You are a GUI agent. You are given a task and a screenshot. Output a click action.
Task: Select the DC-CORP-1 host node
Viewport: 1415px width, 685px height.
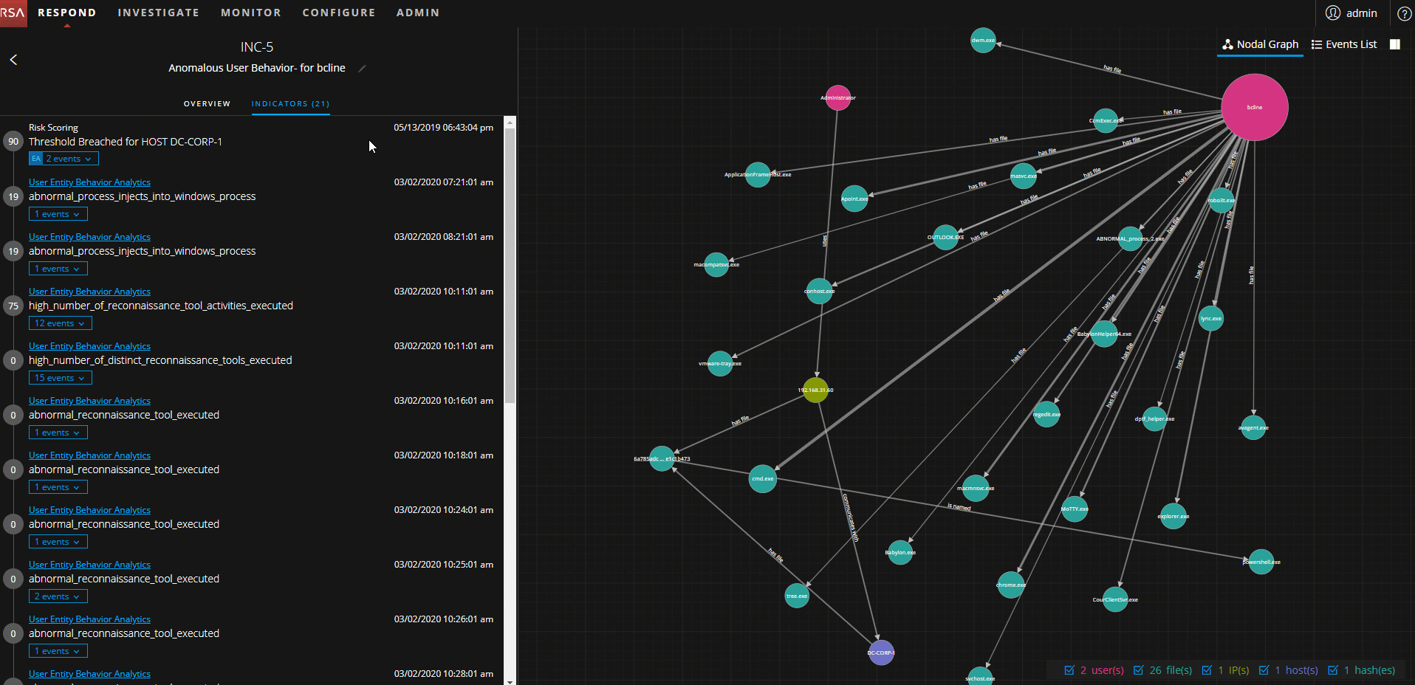881,653
